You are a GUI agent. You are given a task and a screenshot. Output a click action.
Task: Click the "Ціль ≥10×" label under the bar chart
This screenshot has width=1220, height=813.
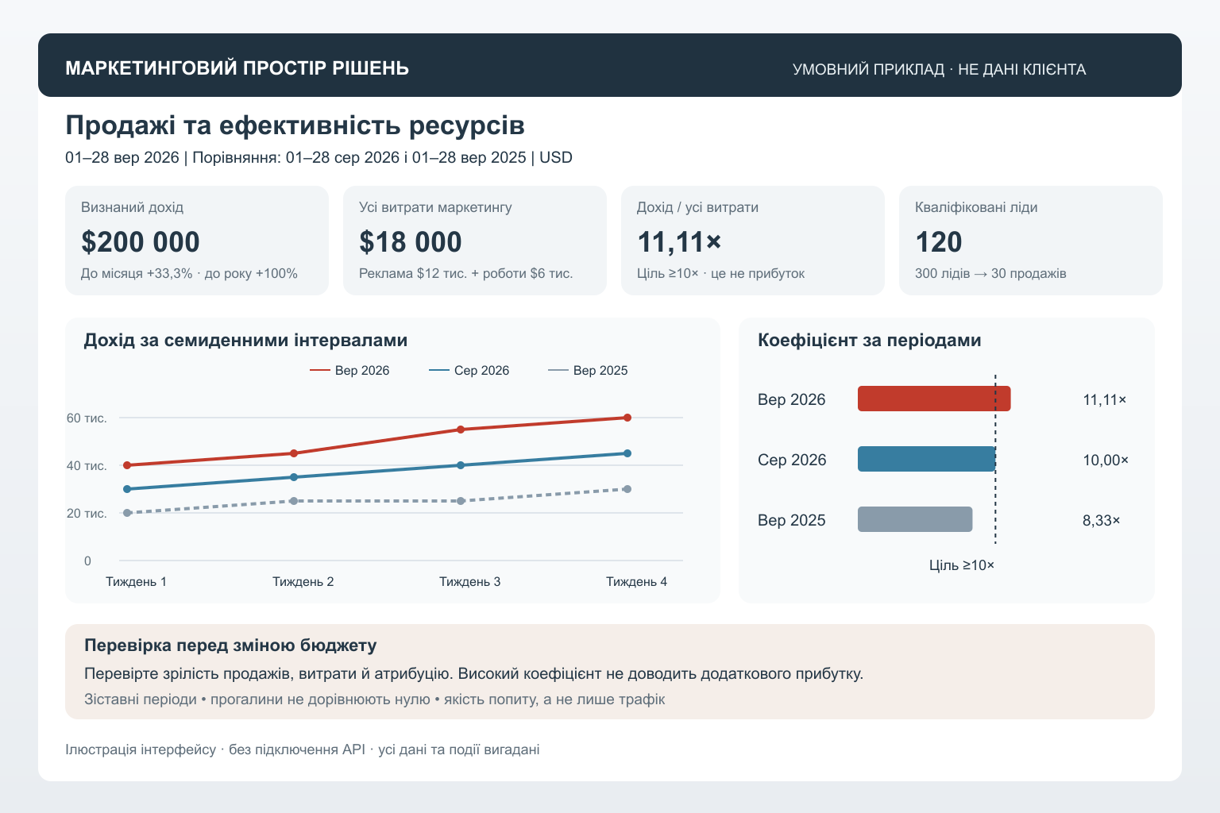pos(962,565)
